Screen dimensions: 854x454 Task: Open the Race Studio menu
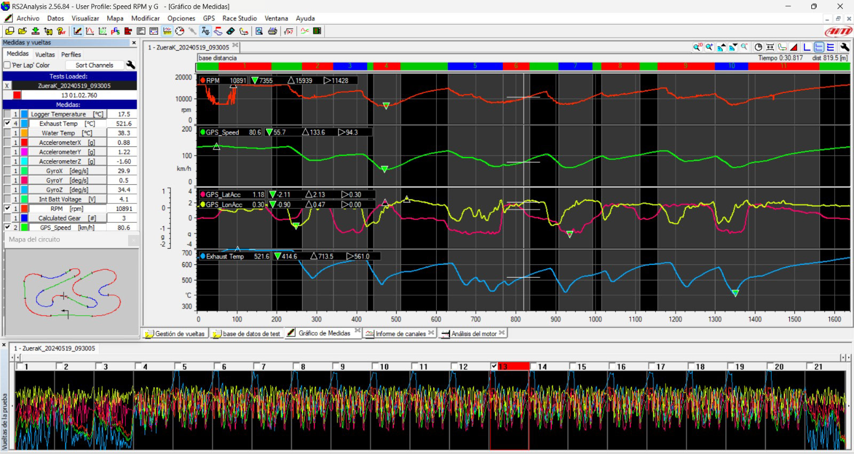tap(240, 18)
